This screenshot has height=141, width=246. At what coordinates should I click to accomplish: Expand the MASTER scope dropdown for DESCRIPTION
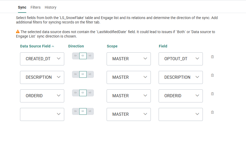[128, 77]
